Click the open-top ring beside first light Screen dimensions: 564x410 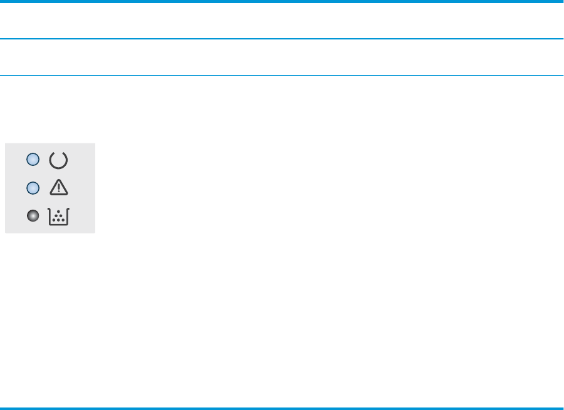click(58, 160)
